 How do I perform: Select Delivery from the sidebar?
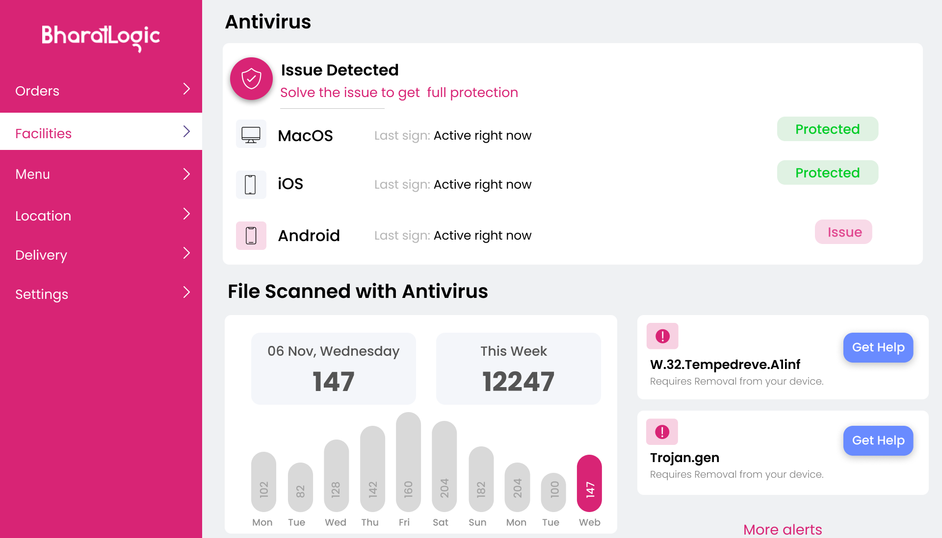pyautogui.click(x=41, y=255)
